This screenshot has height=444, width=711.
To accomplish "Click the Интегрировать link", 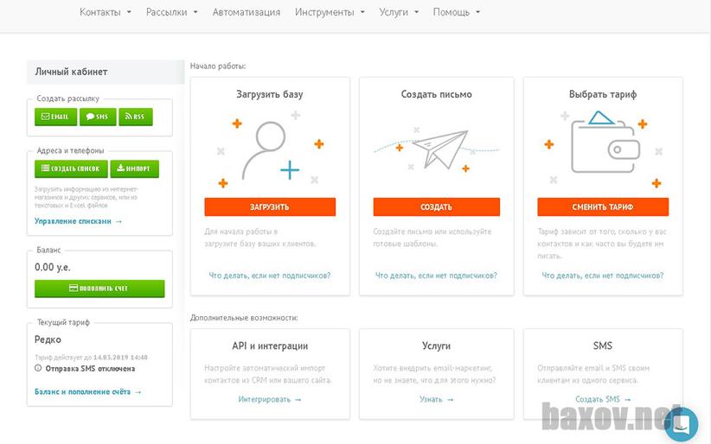I will pyautogui.click(x=270, y=400).
